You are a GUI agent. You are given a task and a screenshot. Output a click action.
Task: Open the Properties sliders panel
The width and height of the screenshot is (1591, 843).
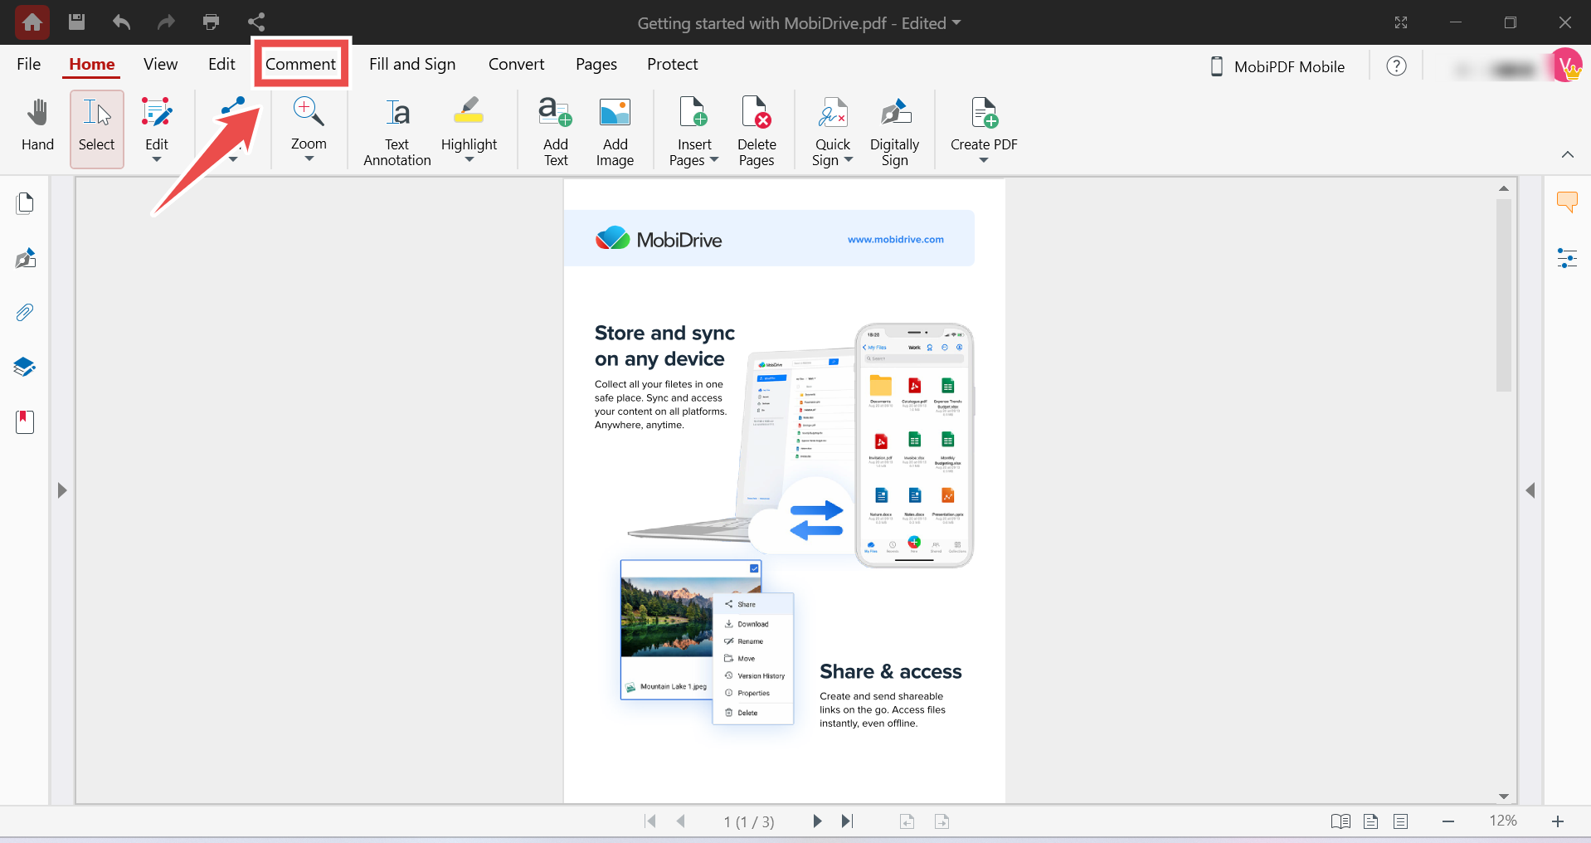click(x=1567, y=258)
